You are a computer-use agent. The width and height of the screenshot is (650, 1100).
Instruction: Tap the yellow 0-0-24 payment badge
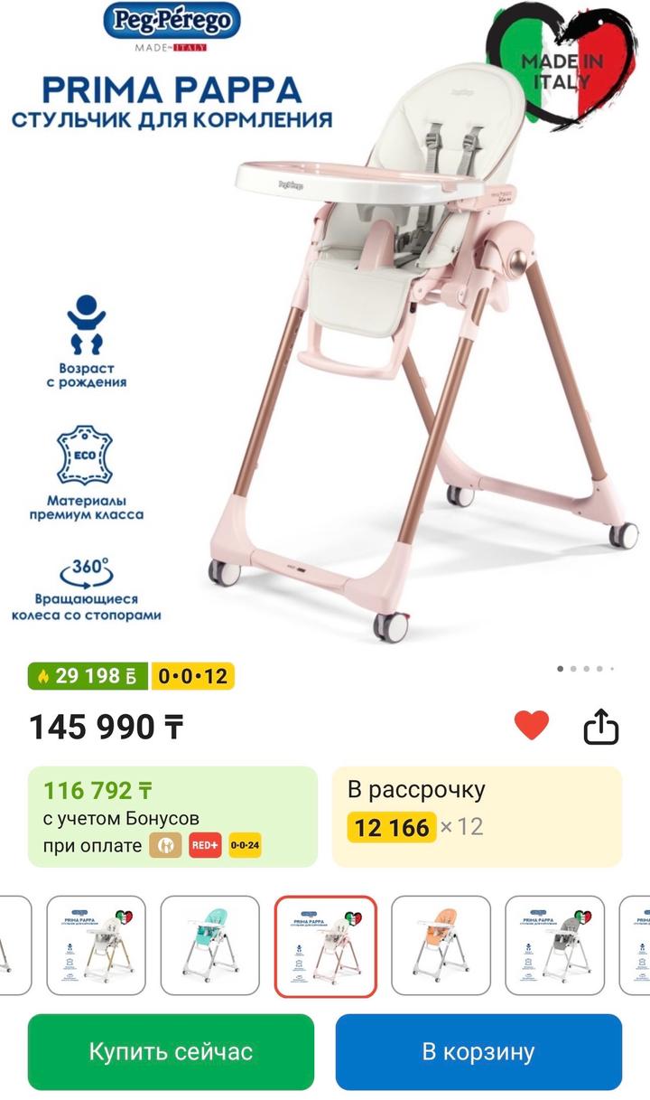click(x=245, y=845)
